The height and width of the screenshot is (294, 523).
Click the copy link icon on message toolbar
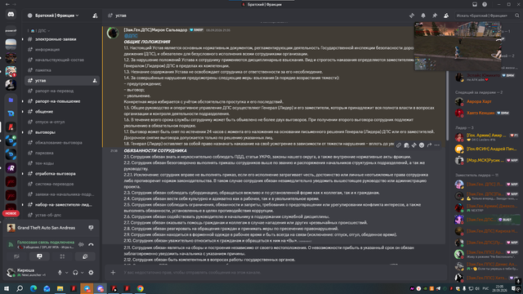click(x=399, y=145)
